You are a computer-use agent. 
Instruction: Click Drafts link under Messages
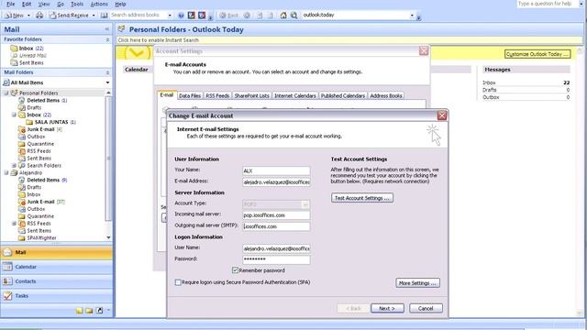click(x=490, y=90)
